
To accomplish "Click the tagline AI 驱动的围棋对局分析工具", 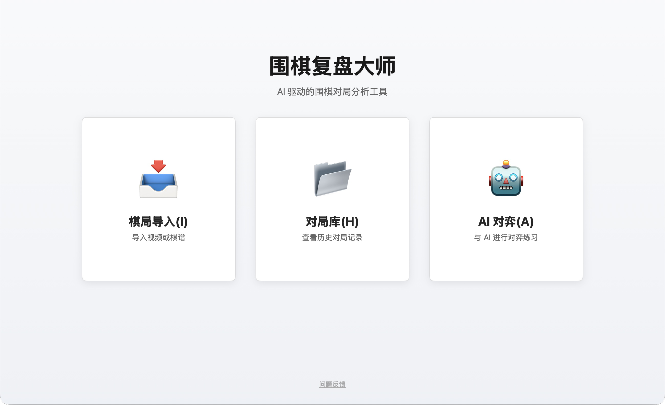I will (x=332, y=92).
